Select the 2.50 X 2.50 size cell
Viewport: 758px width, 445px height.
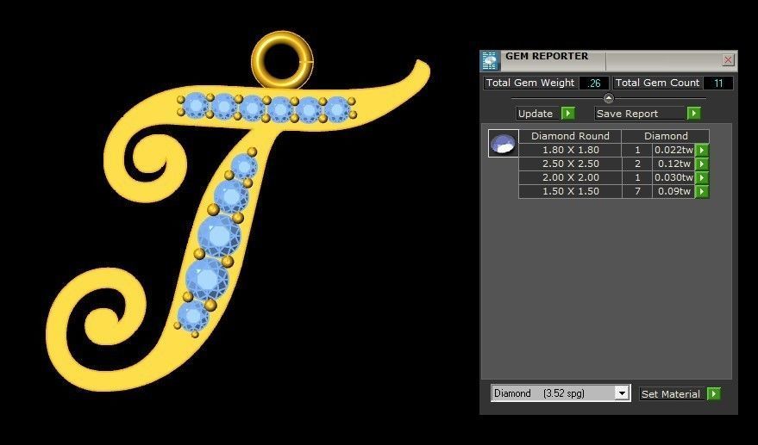570,164
